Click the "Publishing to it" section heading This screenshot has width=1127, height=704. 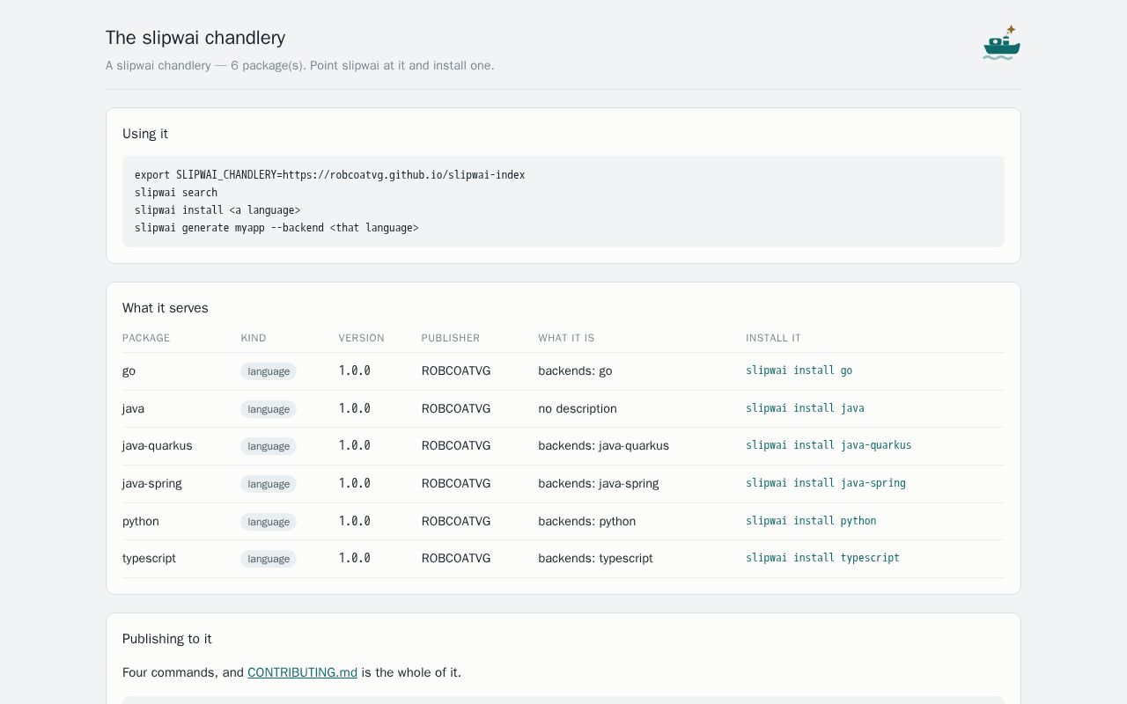pyautogui.click(x=167, y=639)
